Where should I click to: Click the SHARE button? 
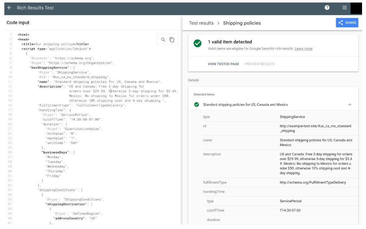click(347, 22)
